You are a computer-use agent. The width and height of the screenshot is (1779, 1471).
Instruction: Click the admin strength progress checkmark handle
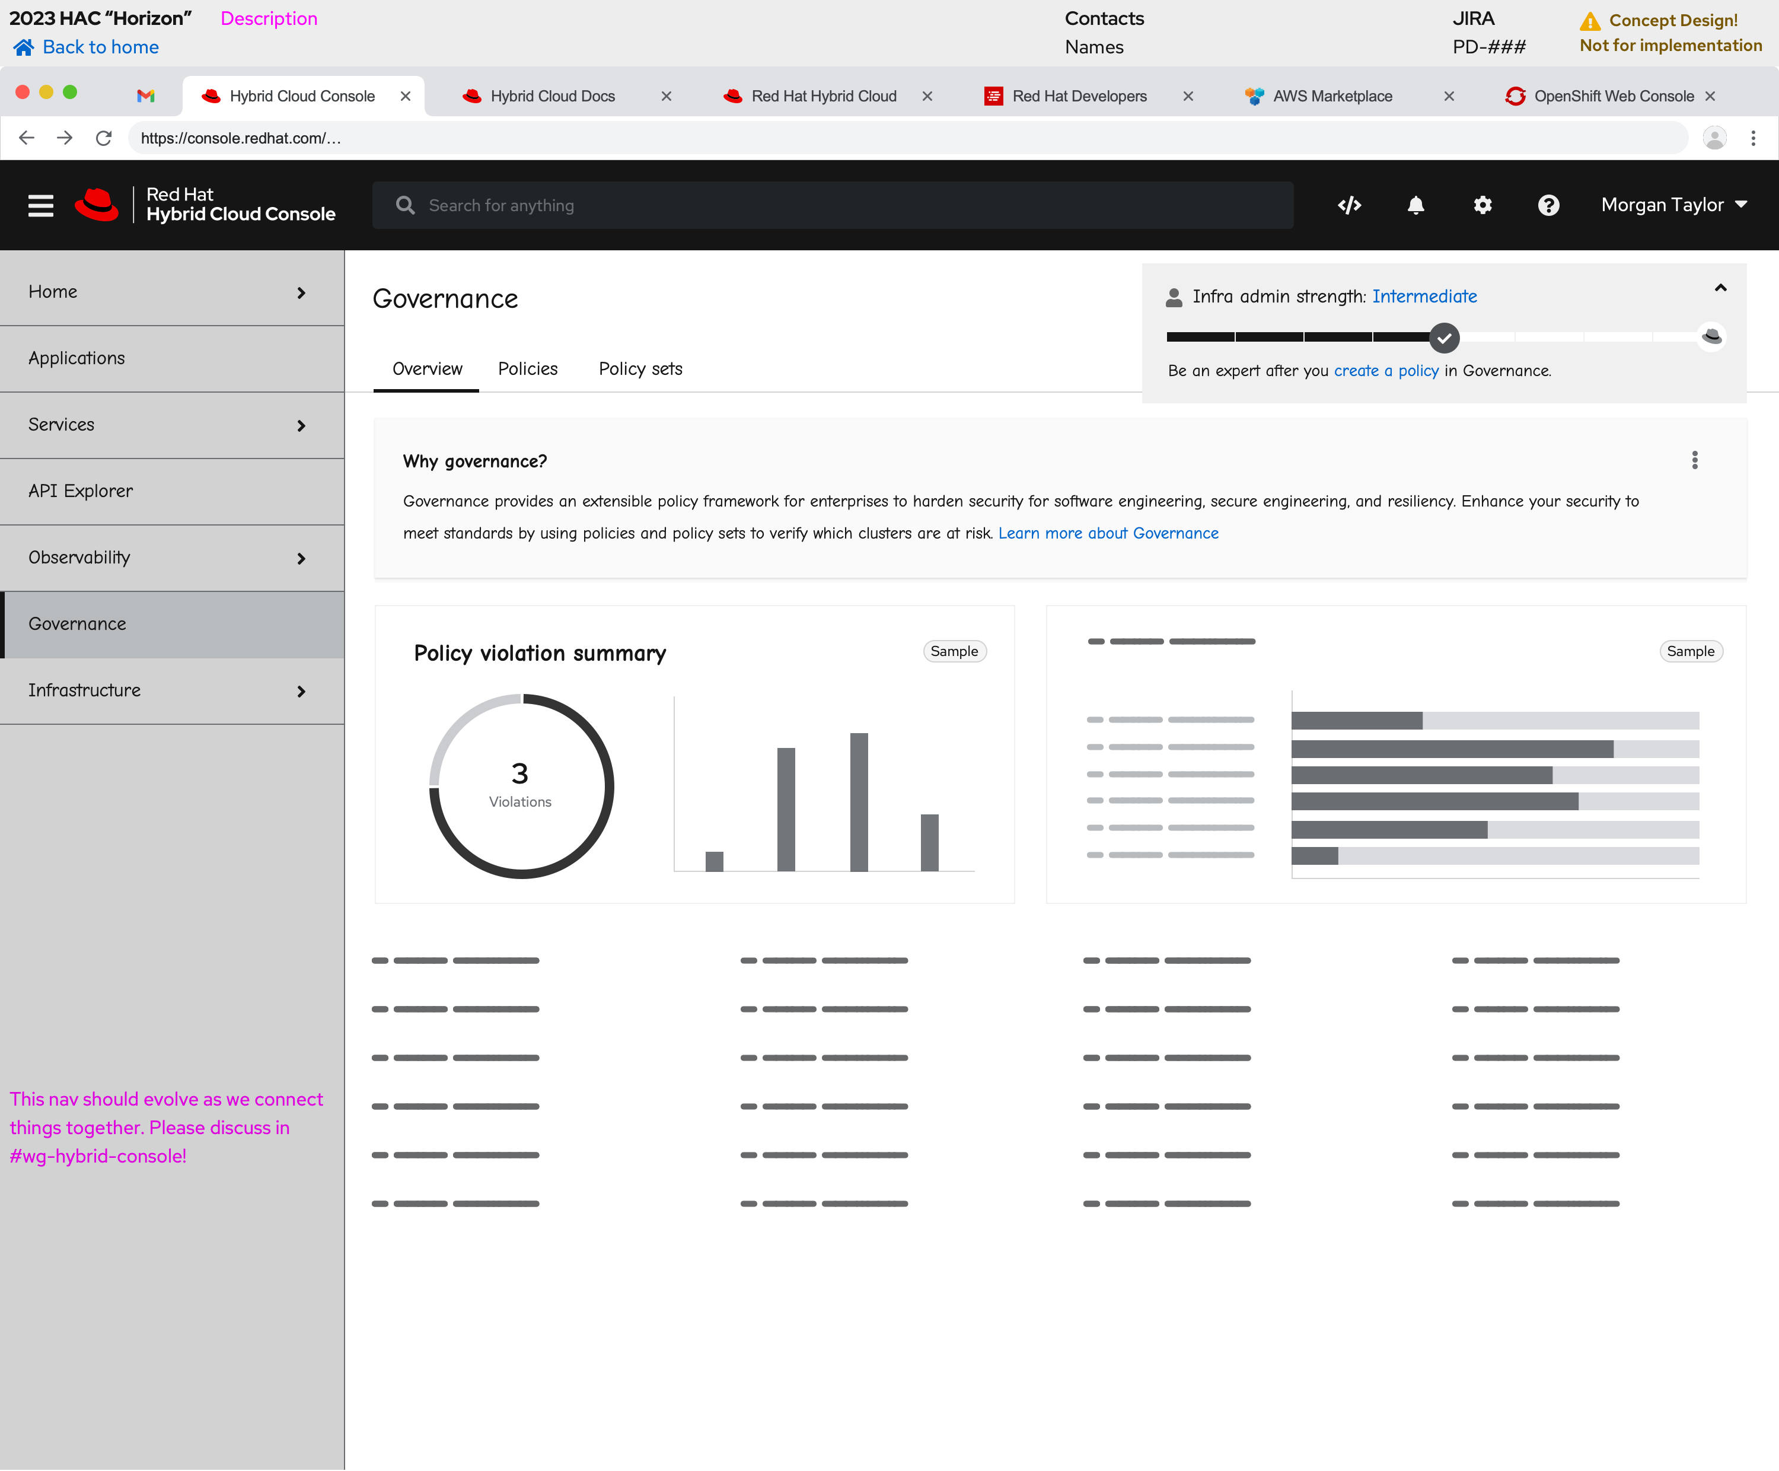click(x=1445, y=337)
